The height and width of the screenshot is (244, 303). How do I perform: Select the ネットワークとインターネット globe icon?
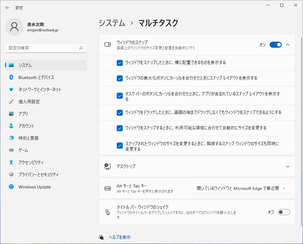coord(11,90)
